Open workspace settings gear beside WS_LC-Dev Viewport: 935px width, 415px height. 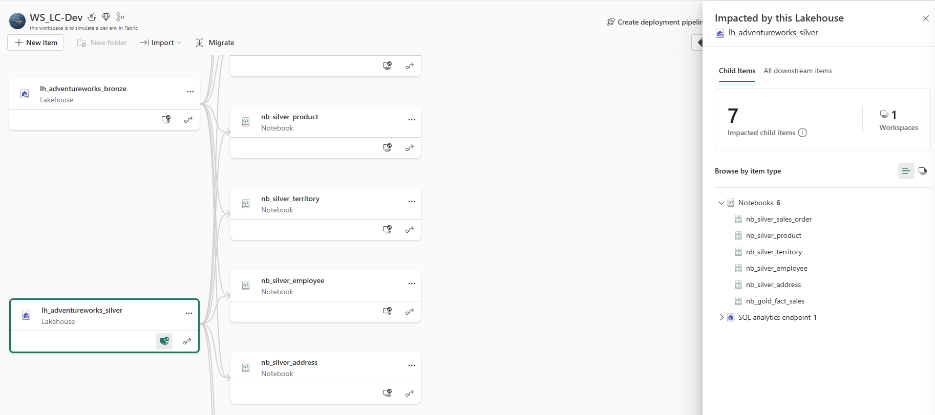(x=92, y=17)
